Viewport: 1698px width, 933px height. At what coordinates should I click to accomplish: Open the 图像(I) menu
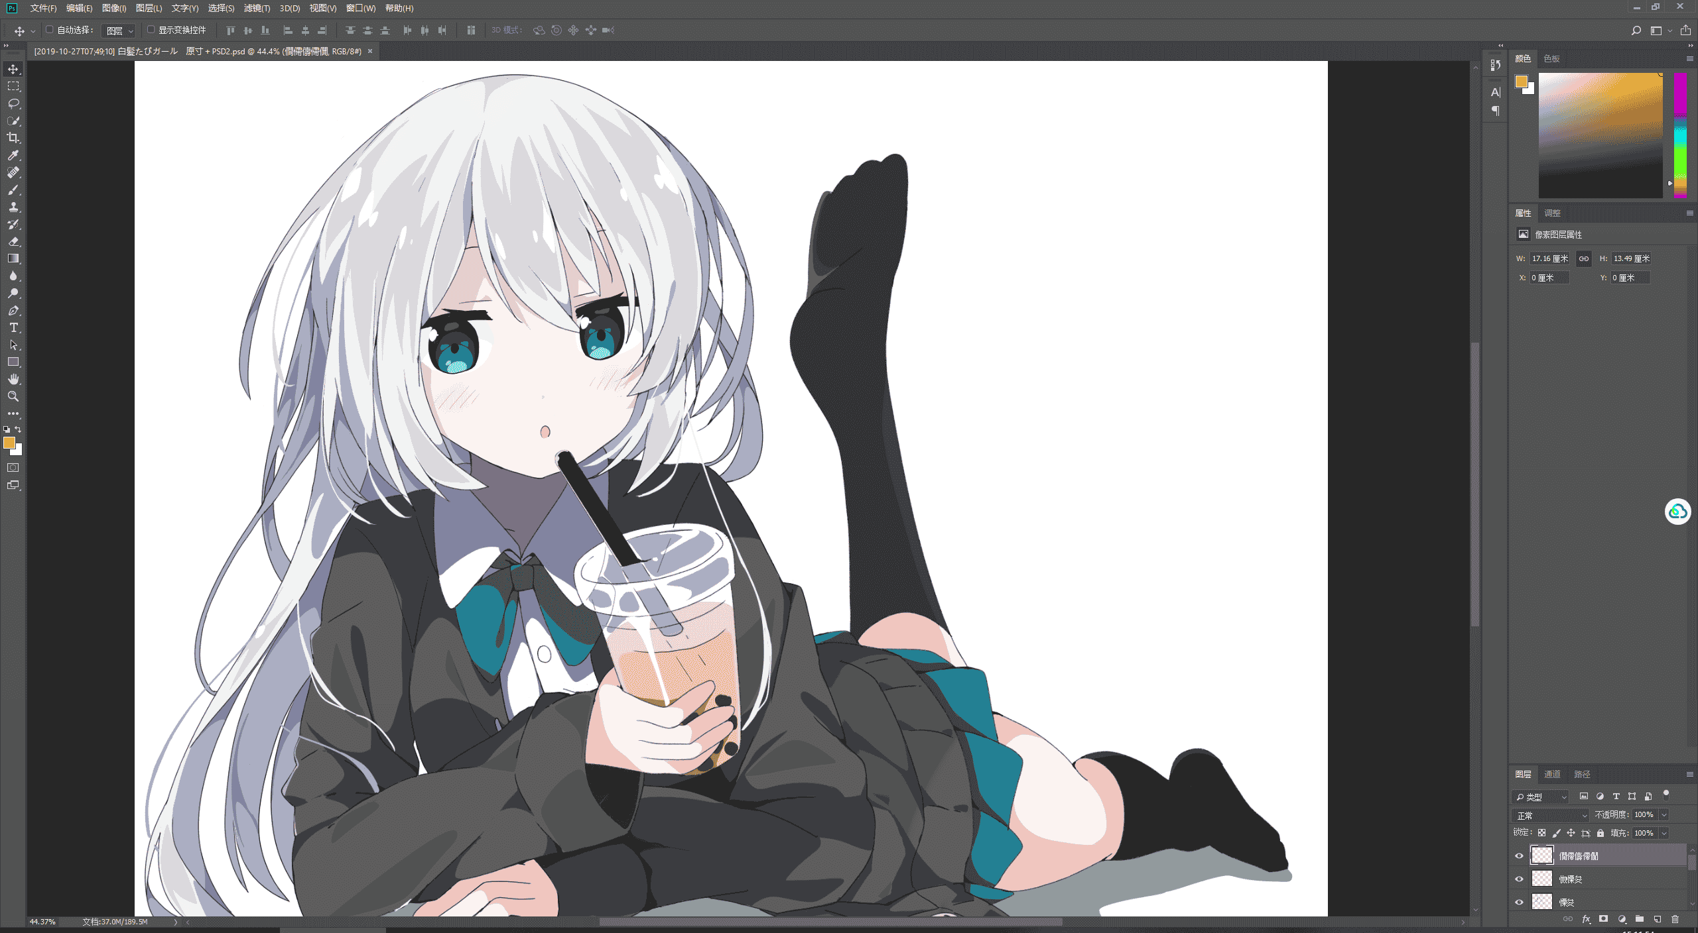[114, 9]
